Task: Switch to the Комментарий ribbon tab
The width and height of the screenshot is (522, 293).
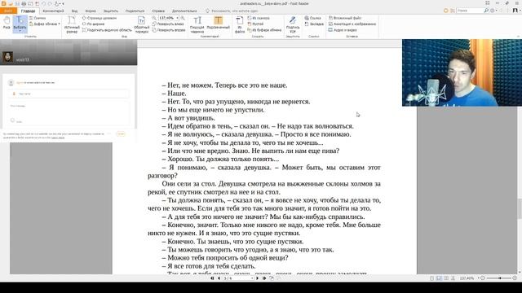Action: (x=53, y=11)
